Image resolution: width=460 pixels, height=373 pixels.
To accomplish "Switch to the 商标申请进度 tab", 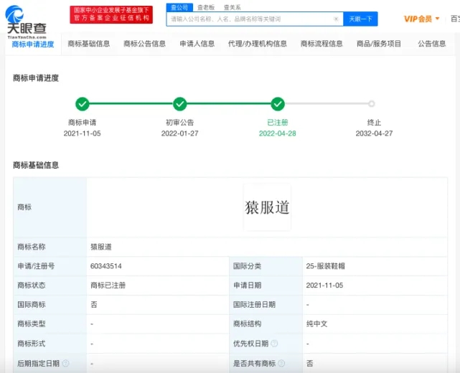I will [x=33, y=44].
